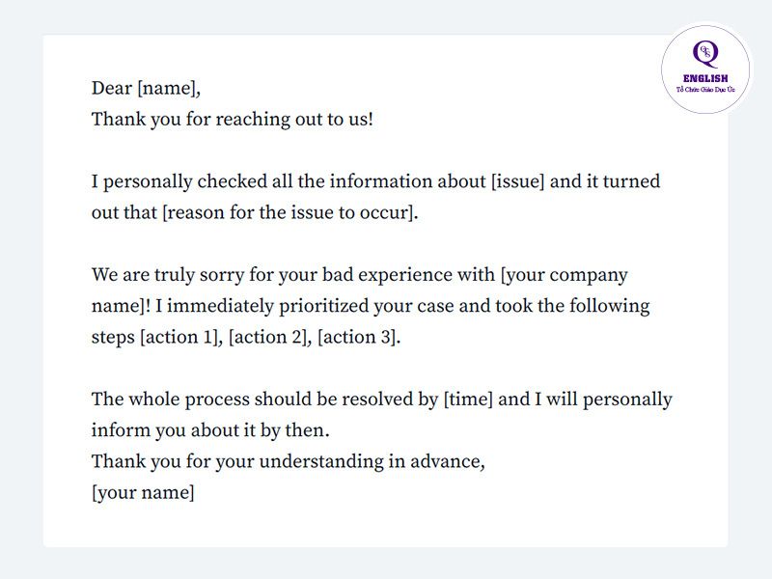The width and height of the screenshot is (772, 579).
Task: Click the [action 3] placeholder
Action: coord(357,337)
